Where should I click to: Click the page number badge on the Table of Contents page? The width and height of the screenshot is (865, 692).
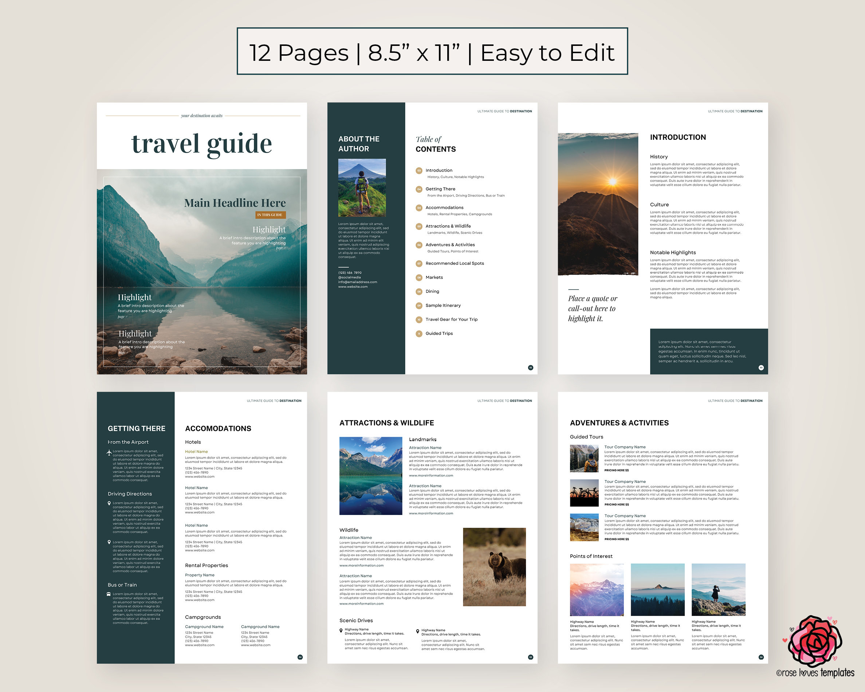click(530, 367)
